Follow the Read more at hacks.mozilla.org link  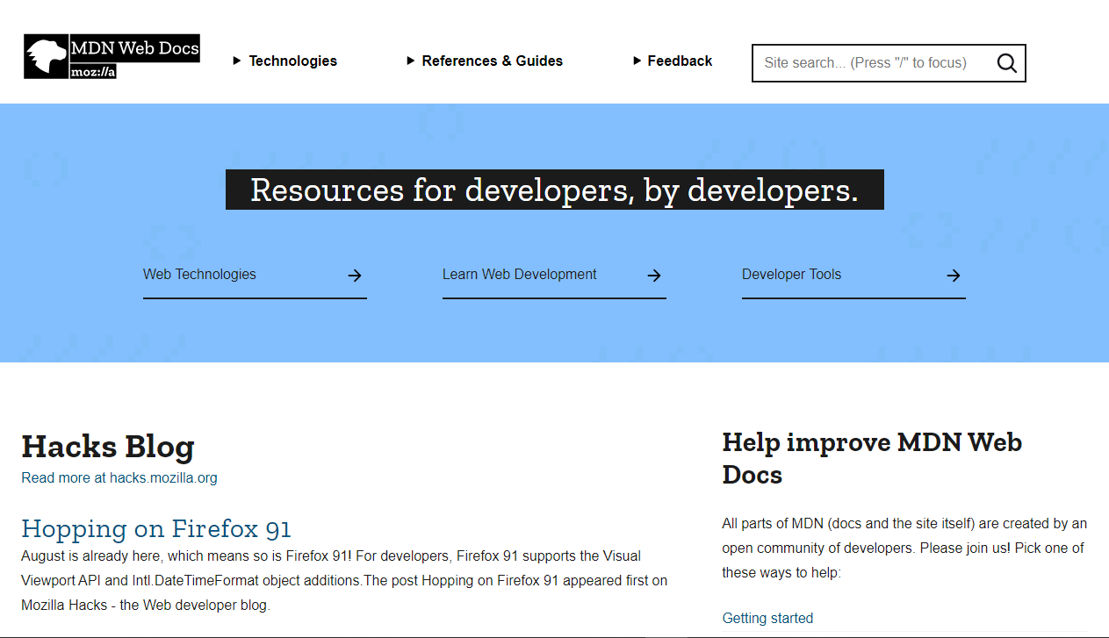click(119, 478)
